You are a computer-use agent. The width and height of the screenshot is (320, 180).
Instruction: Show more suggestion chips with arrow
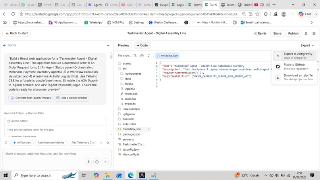pyautogui.click(x=101, y=143)
